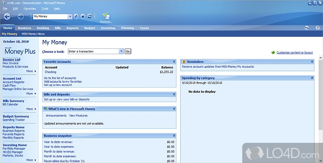Click the green Customize content plus icon
323x163 pixels.
point(273,52)
